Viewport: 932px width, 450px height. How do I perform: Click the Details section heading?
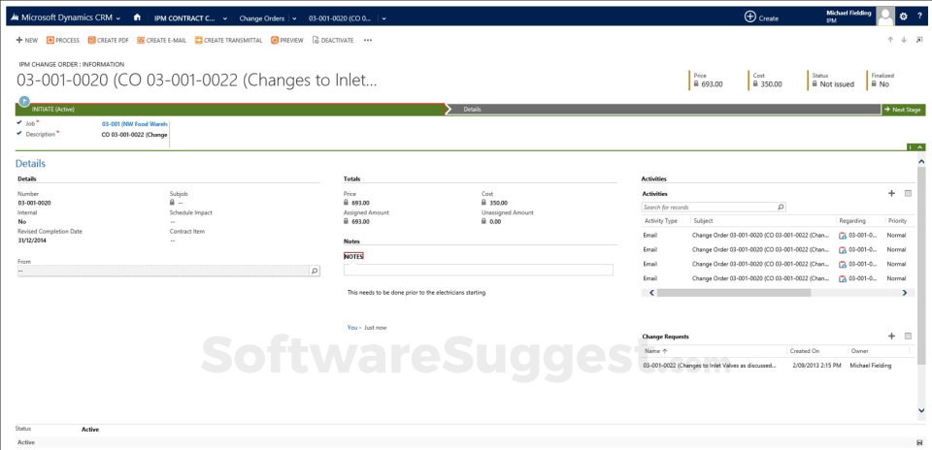click(x=30, y=163)
